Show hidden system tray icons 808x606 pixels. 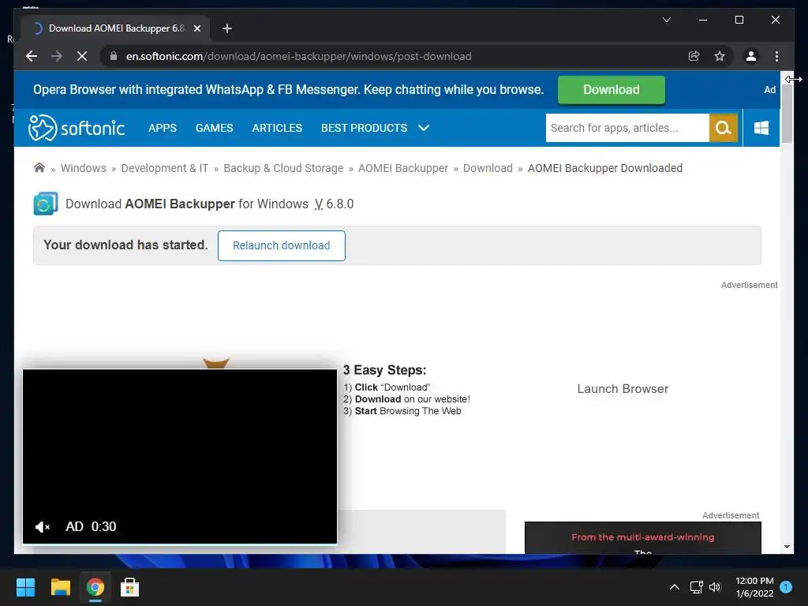[x=674, y=587]
